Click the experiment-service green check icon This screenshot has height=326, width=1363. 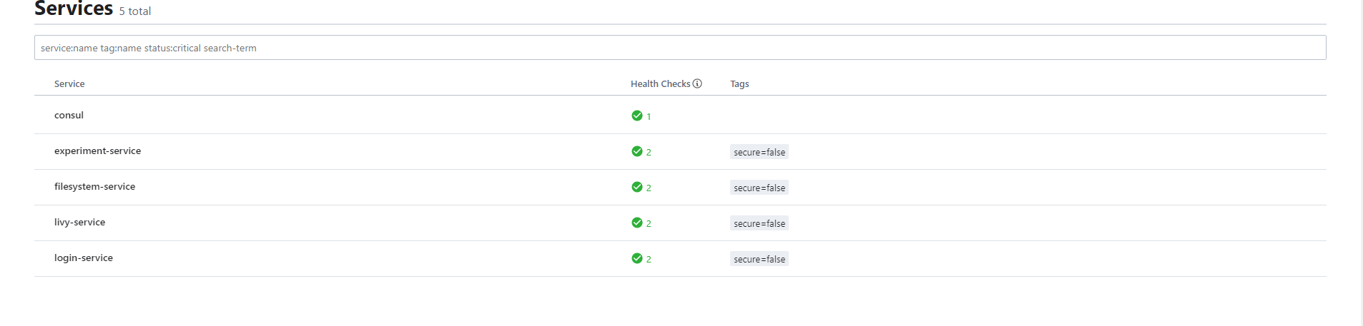(636, 151)
